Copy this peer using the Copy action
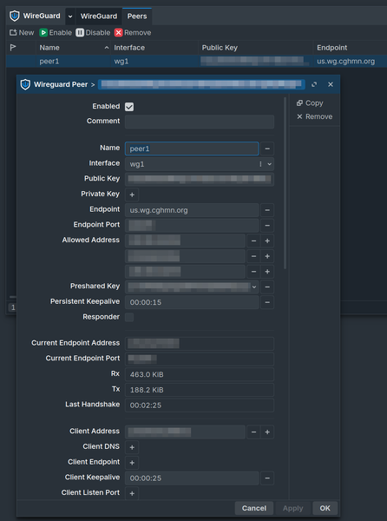The width and height of the screenshot is (387, 521). click(310, 103)
